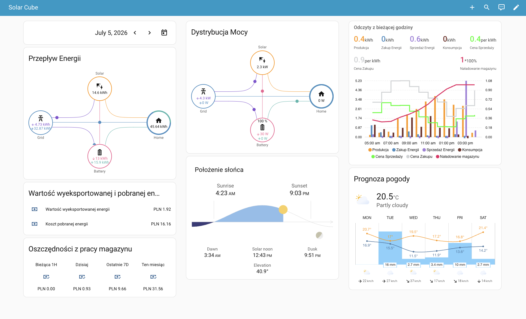Go to previous day arrow

pos(135,33)
